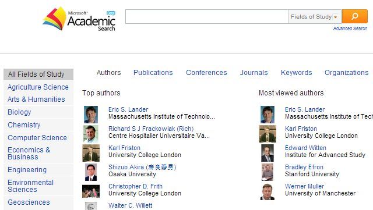Select Computer Science in field list
Viewport: 373px width, 210px height.
tap(37, 138)
